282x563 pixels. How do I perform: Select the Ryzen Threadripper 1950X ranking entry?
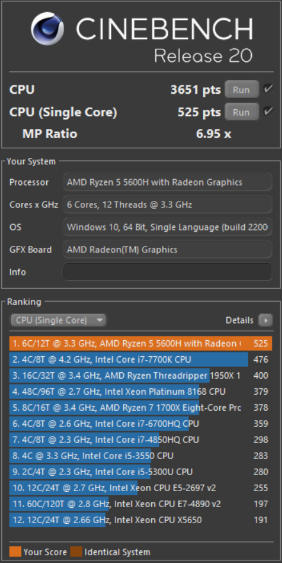coord(140,376)
